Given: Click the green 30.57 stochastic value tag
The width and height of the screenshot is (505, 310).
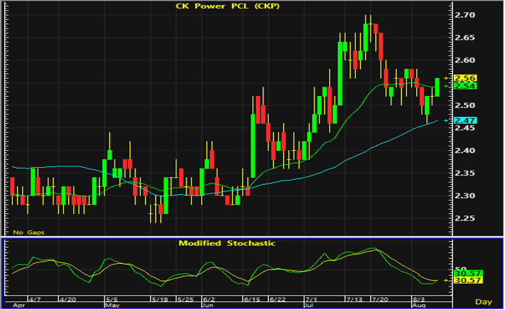Looking at the screenshot, I should point(467,274).
